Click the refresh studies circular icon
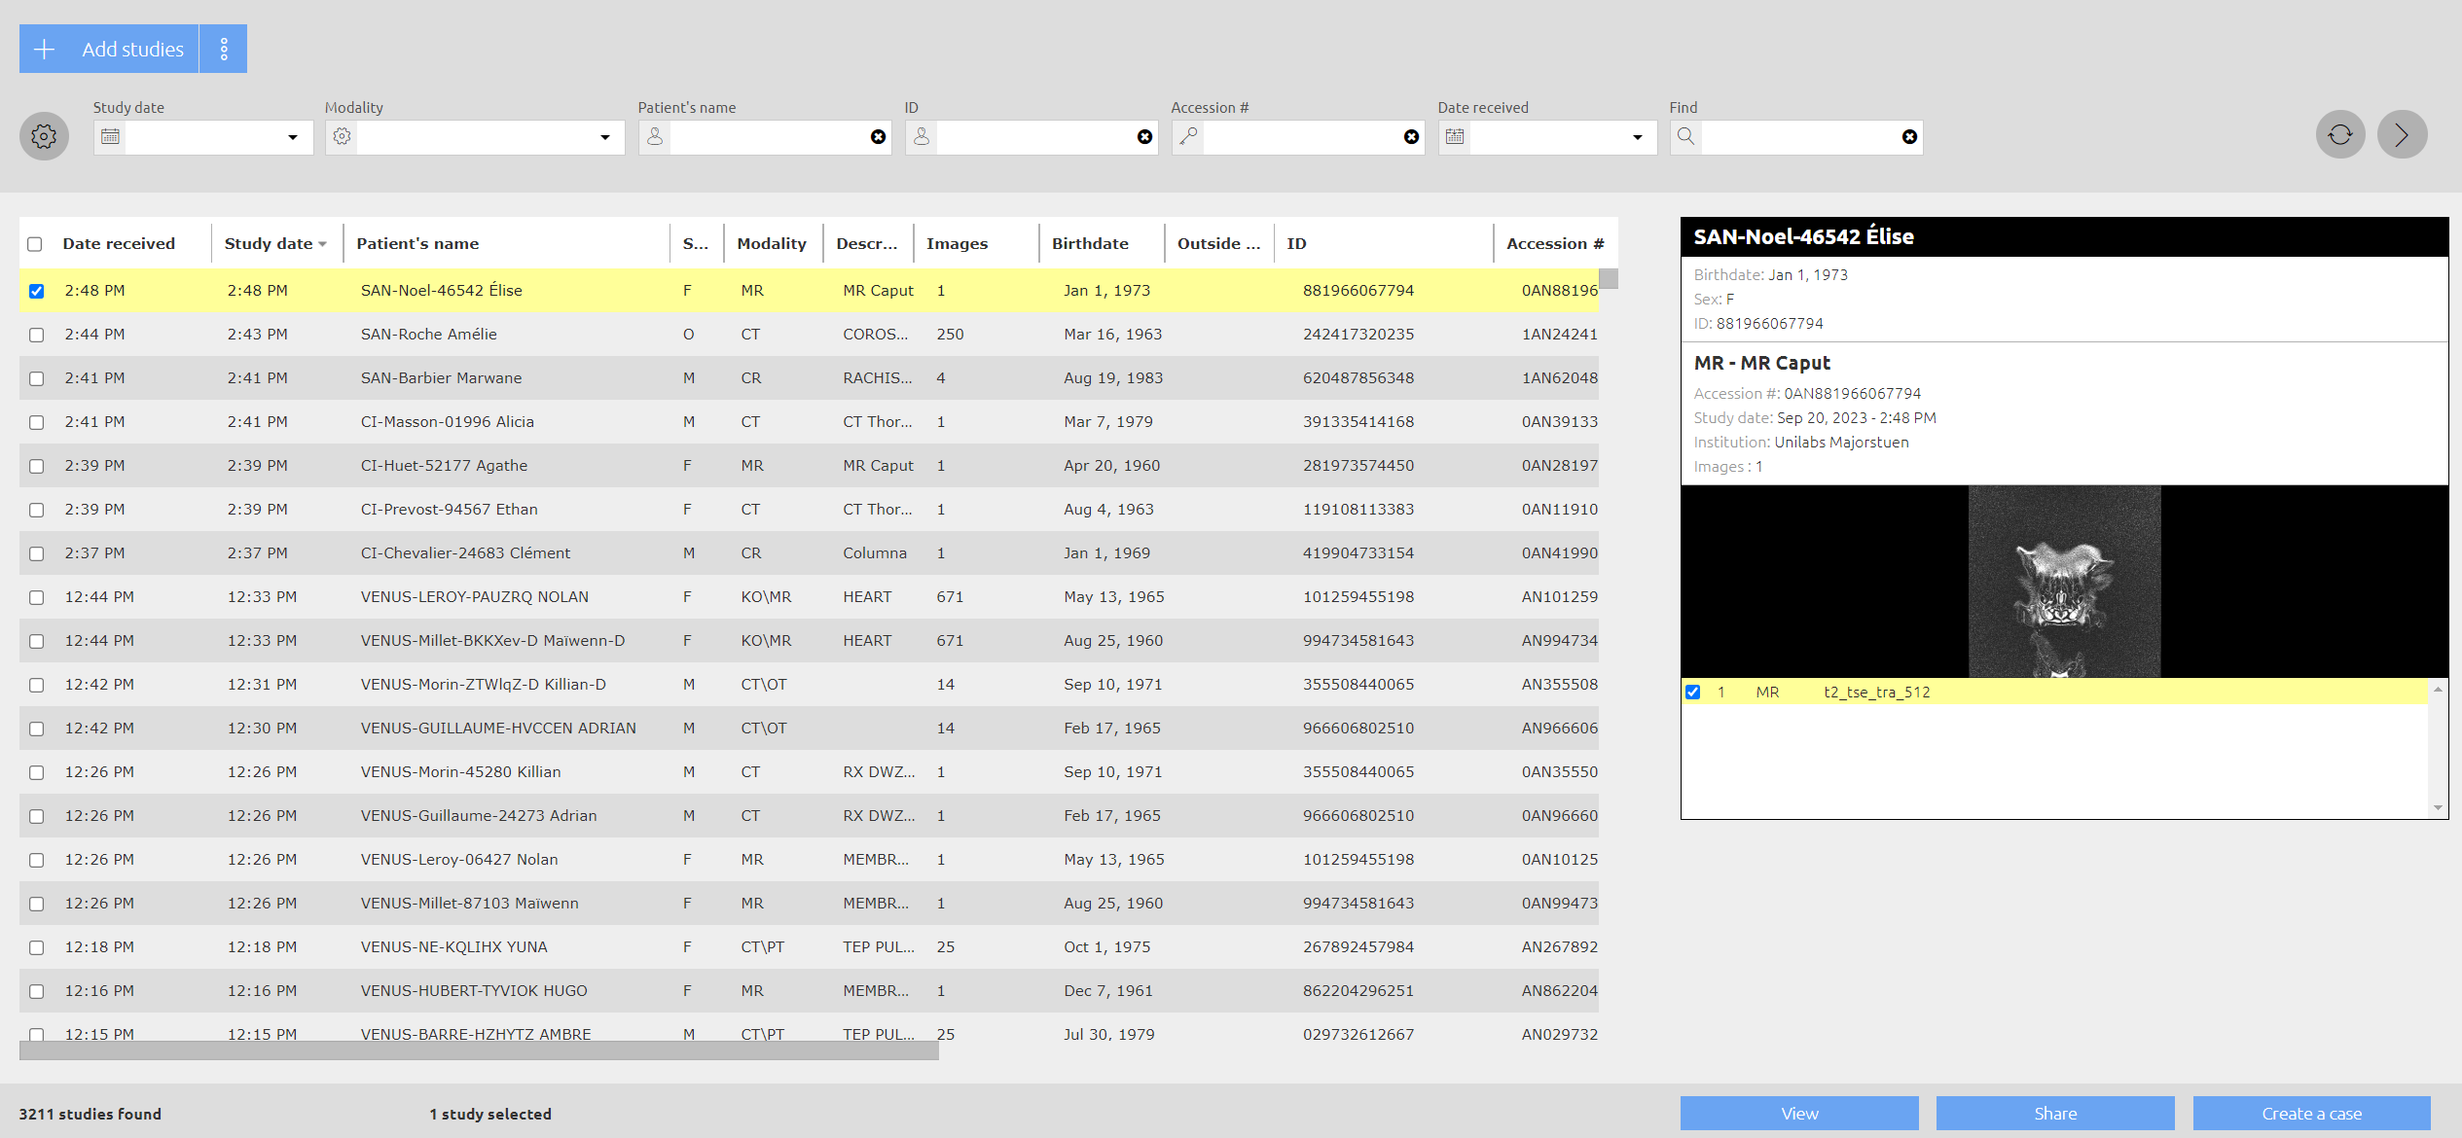 click(x=2340, y=134)
